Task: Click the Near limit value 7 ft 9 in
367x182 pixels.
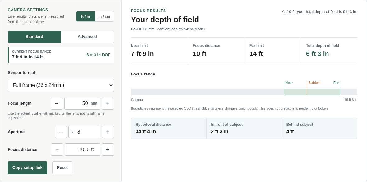Action: (x=142, y=54)
